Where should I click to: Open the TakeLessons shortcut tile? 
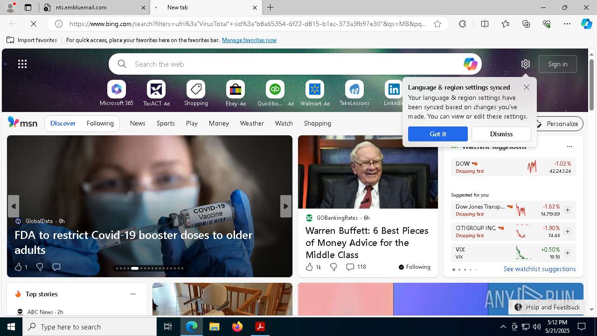point(354,93)
